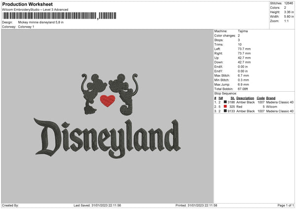Click the left kissing mouse silhouette
296x209 pixels.
pyautogui.click(x=93, y=94)
